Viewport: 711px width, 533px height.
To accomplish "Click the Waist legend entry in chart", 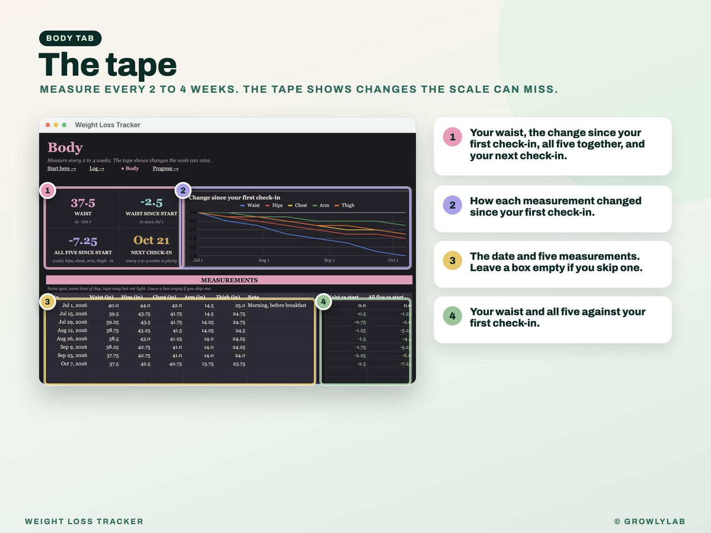I will (x=249, y=205).
